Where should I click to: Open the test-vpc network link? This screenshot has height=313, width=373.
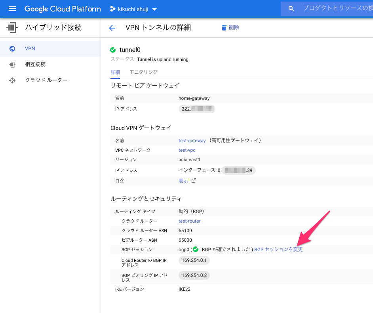[187, 150]
